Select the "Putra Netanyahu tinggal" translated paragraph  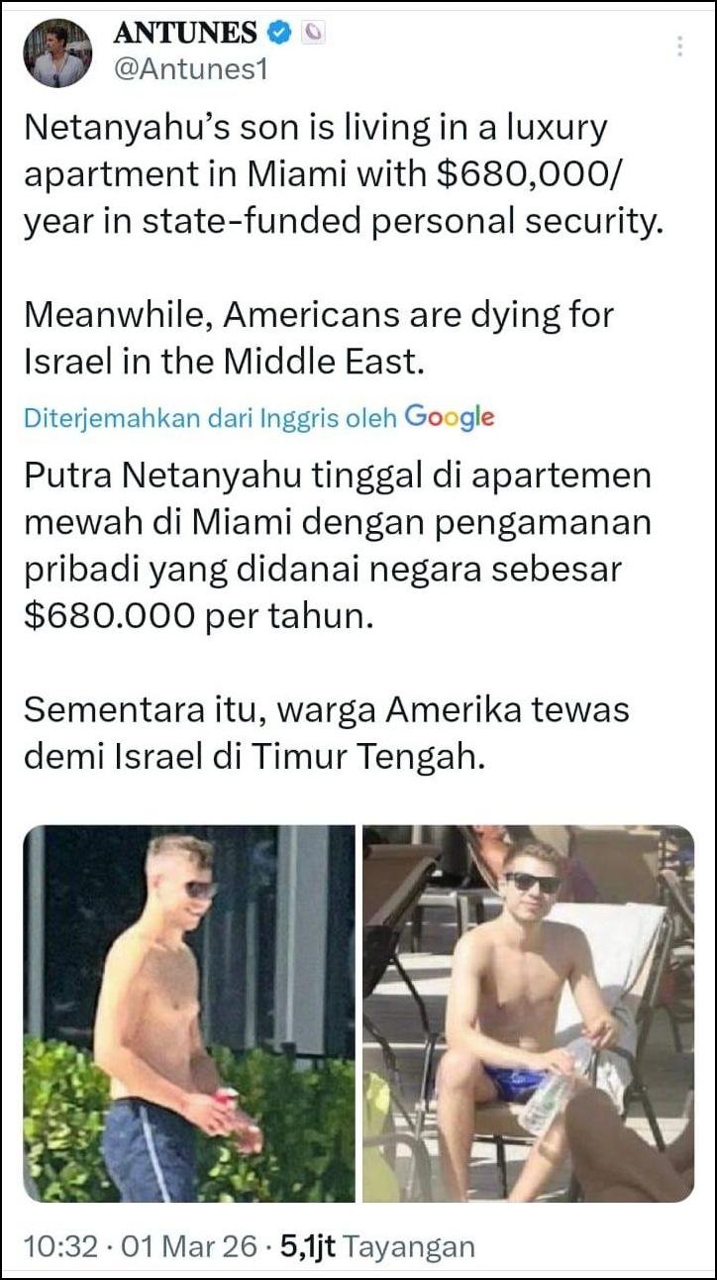coord(338,545)
